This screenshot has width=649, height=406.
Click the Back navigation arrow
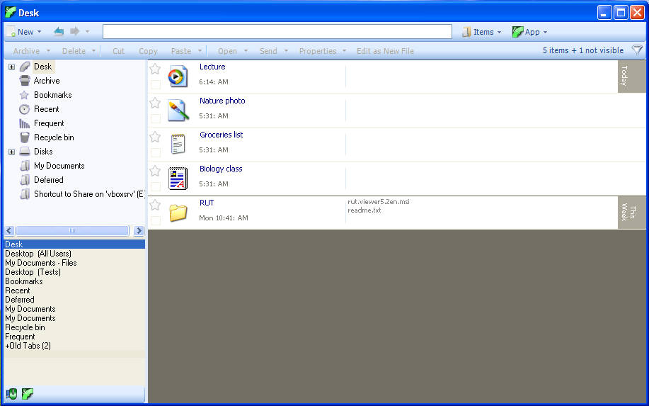coord(59,31)
